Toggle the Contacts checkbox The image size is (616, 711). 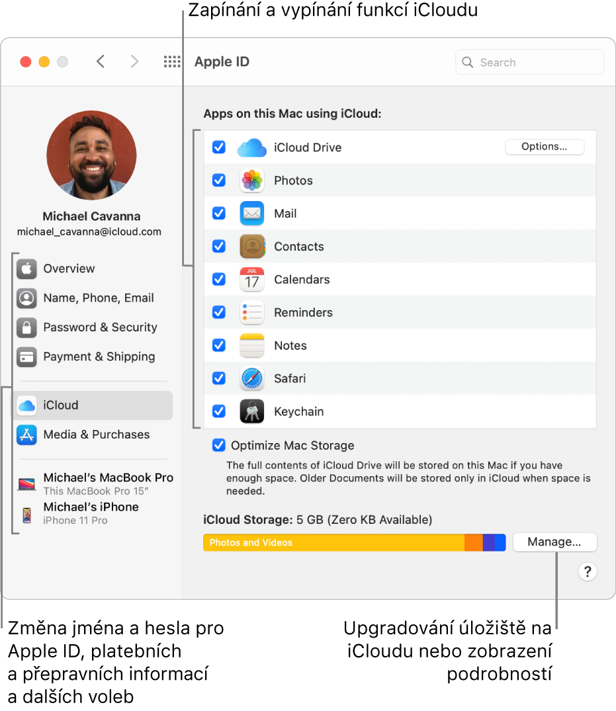pyautogui.click(x=219, y=246)
